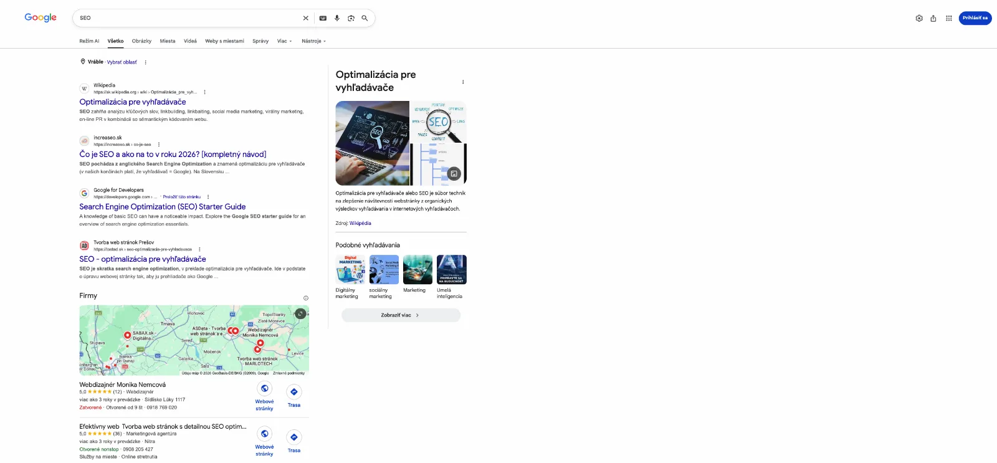Viewport: 997px width, 463px height.
Task: Click image viewer icon on knowledge panel
Action: tap(454, 174)
